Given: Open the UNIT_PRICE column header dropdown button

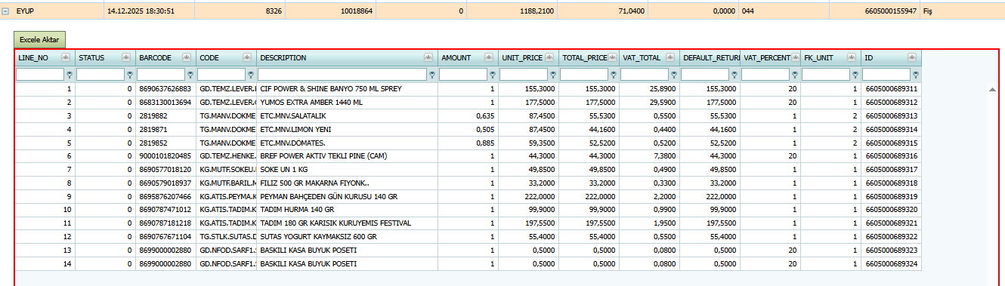Looking at the screenshot, I should click(x=549, y=58).
